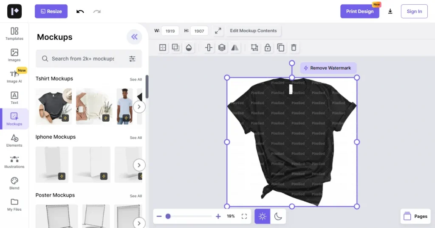
Task: Click the Pixelied logo icon
Action: click(14, 11)
